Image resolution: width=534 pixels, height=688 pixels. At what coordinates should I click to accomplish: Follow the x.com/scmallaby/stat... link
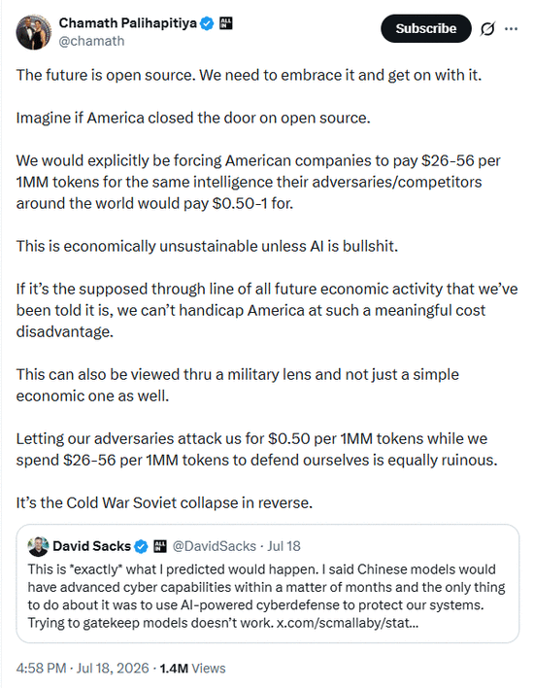[348, 623]
